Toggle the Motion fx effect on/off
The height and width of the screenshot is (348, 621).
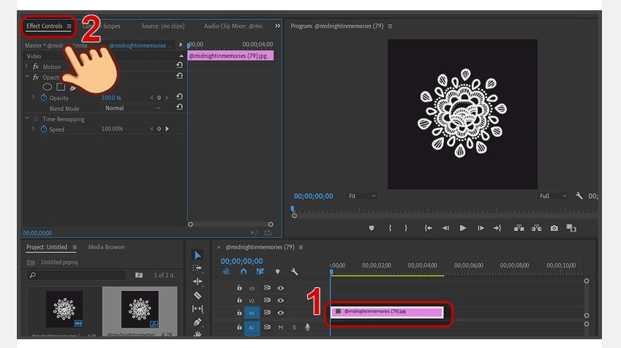[36, 67]
